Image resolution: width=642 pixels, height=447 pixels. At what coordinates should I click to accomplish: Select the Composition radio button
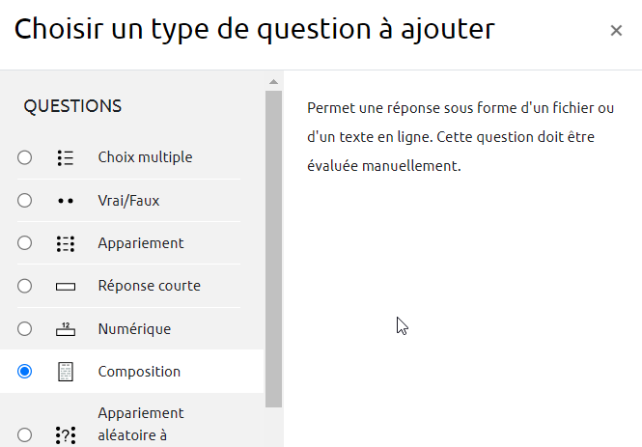coord(25,372)
